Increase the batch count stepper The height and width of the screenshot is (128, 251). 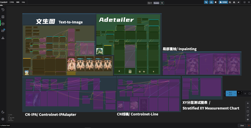tap(242, 92)
